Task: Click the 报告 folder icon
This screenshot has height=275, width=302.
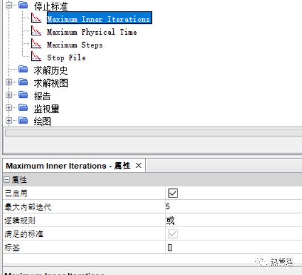Action: (x=23, y=95)
